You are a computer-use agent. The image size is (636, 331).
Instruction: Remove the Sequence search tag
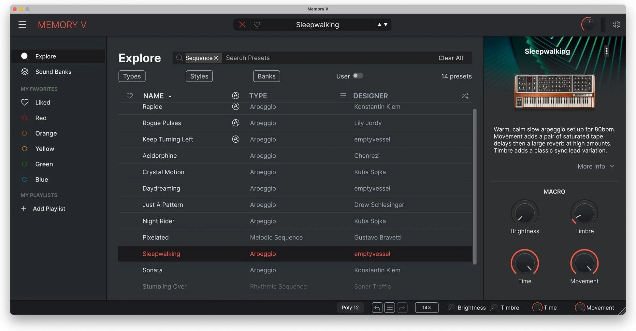(216, 58)
